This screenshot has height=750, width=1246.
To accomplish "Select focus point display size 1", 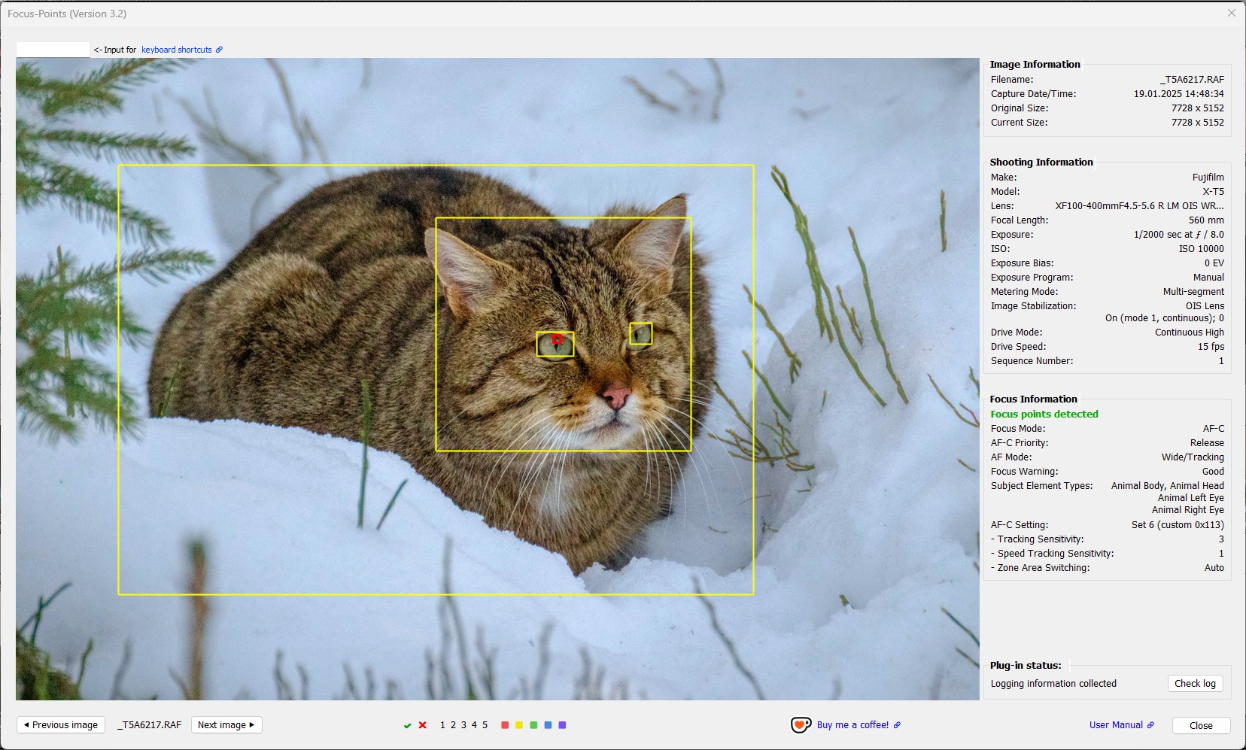I will click(442, 725).
